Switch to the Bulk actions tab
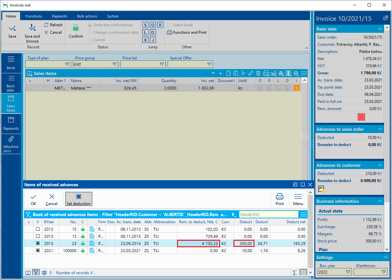The image size is (392, 280). (x=87, y=16)
